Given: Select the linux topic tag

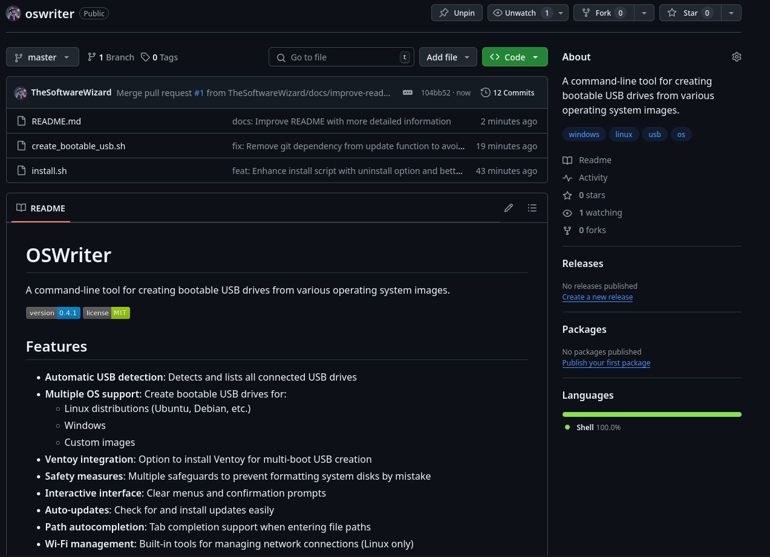Looking at the screenshot, I should (x=624, y=134).
